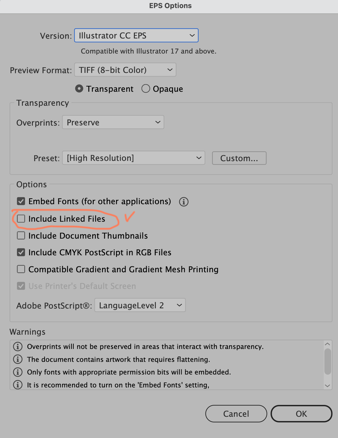This screenshot has height=438, width=338.
Task: Select the Opaque radio button
Action: click(146, 88)
